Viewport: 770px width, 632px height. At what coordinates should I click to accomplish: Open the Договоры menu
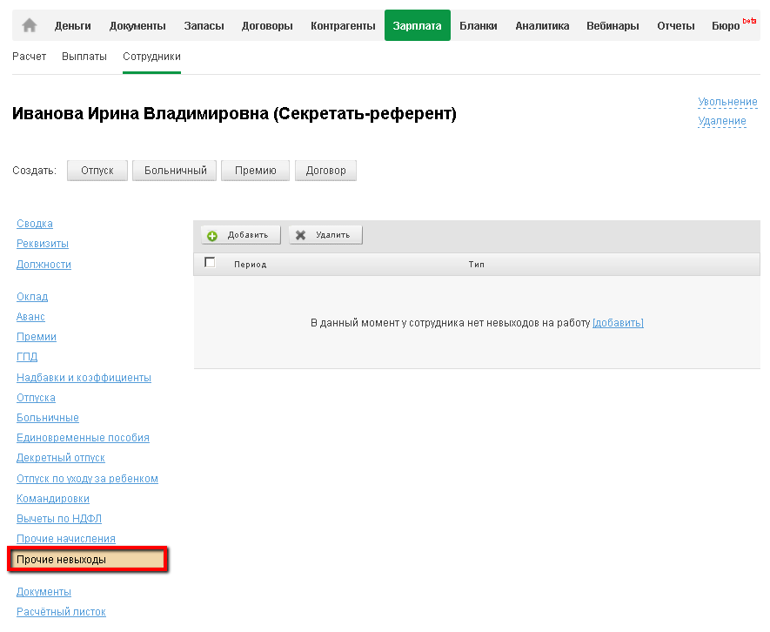click(x=267, y=25)
